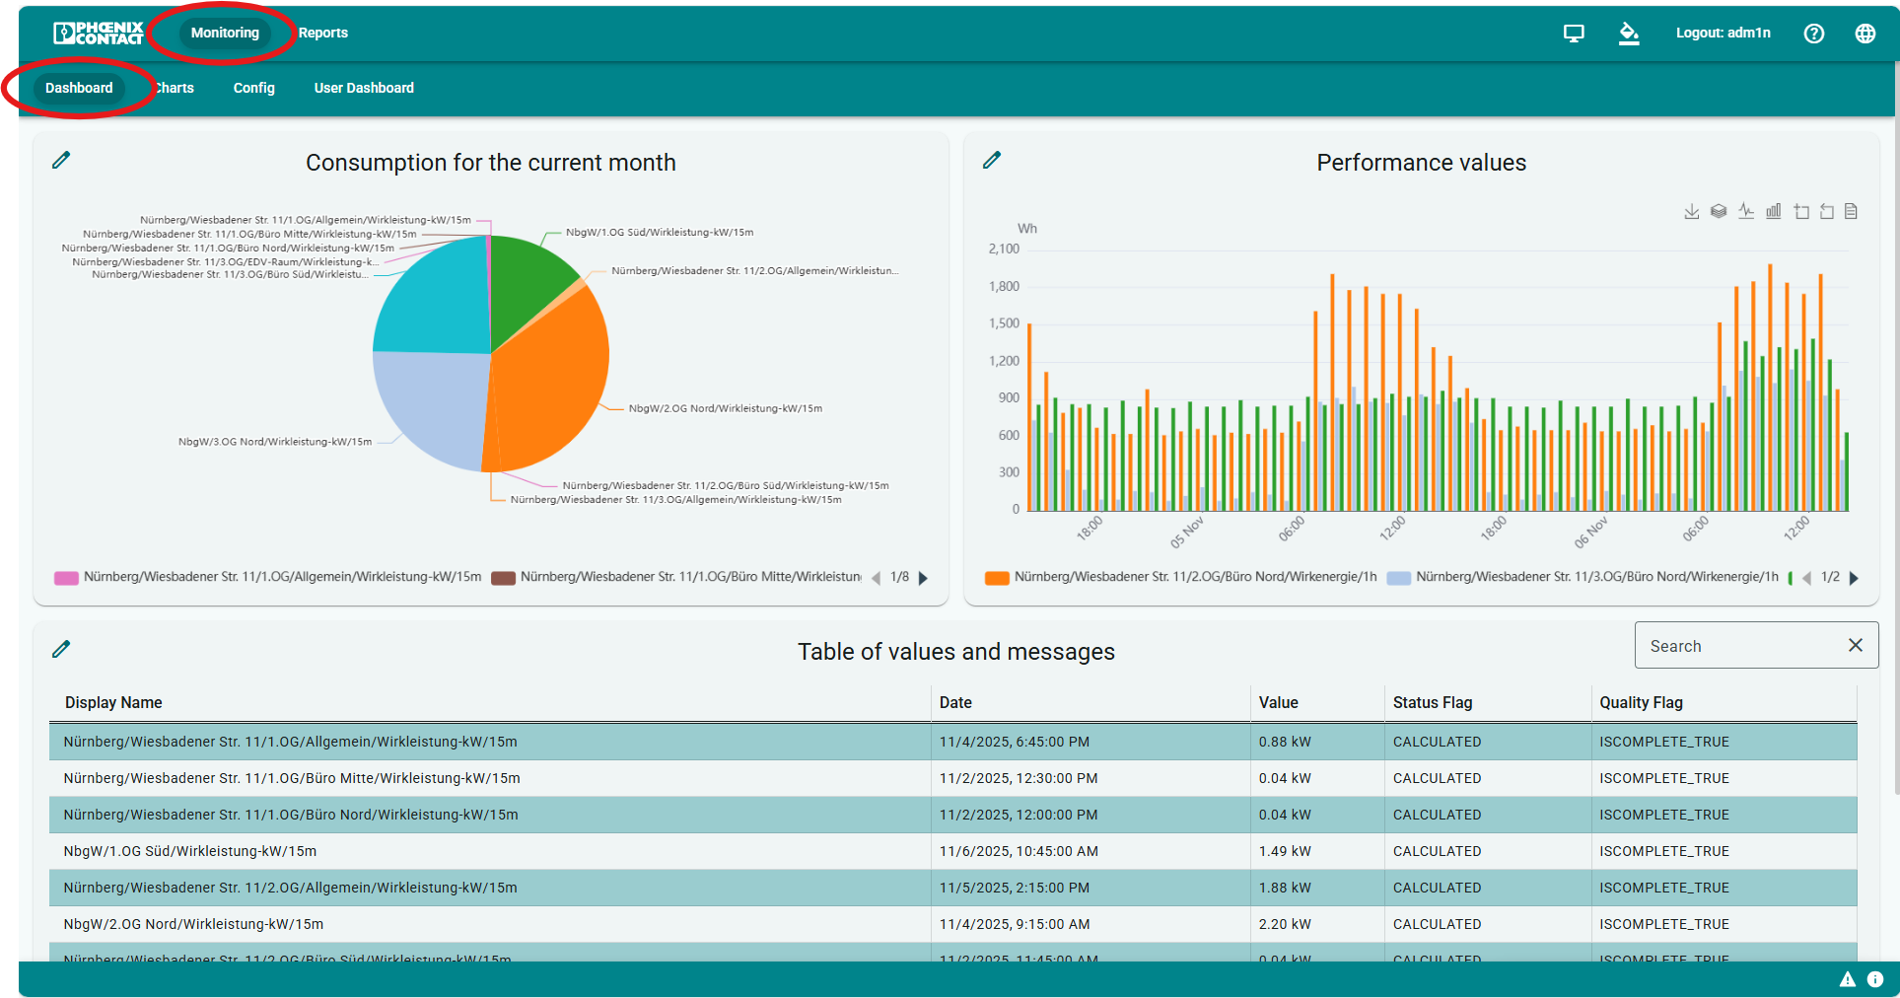Open data view of Performance values chart
The image size is (1900, 998).
(1851, 211)
